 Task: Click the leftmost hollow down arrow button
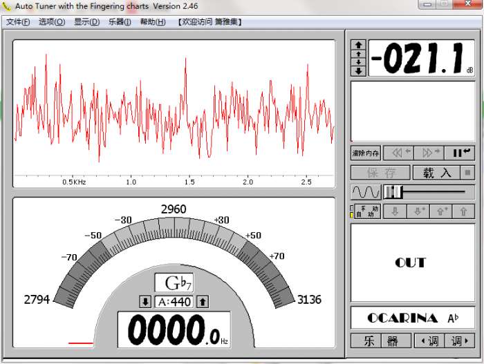click(x=395, y=212)
